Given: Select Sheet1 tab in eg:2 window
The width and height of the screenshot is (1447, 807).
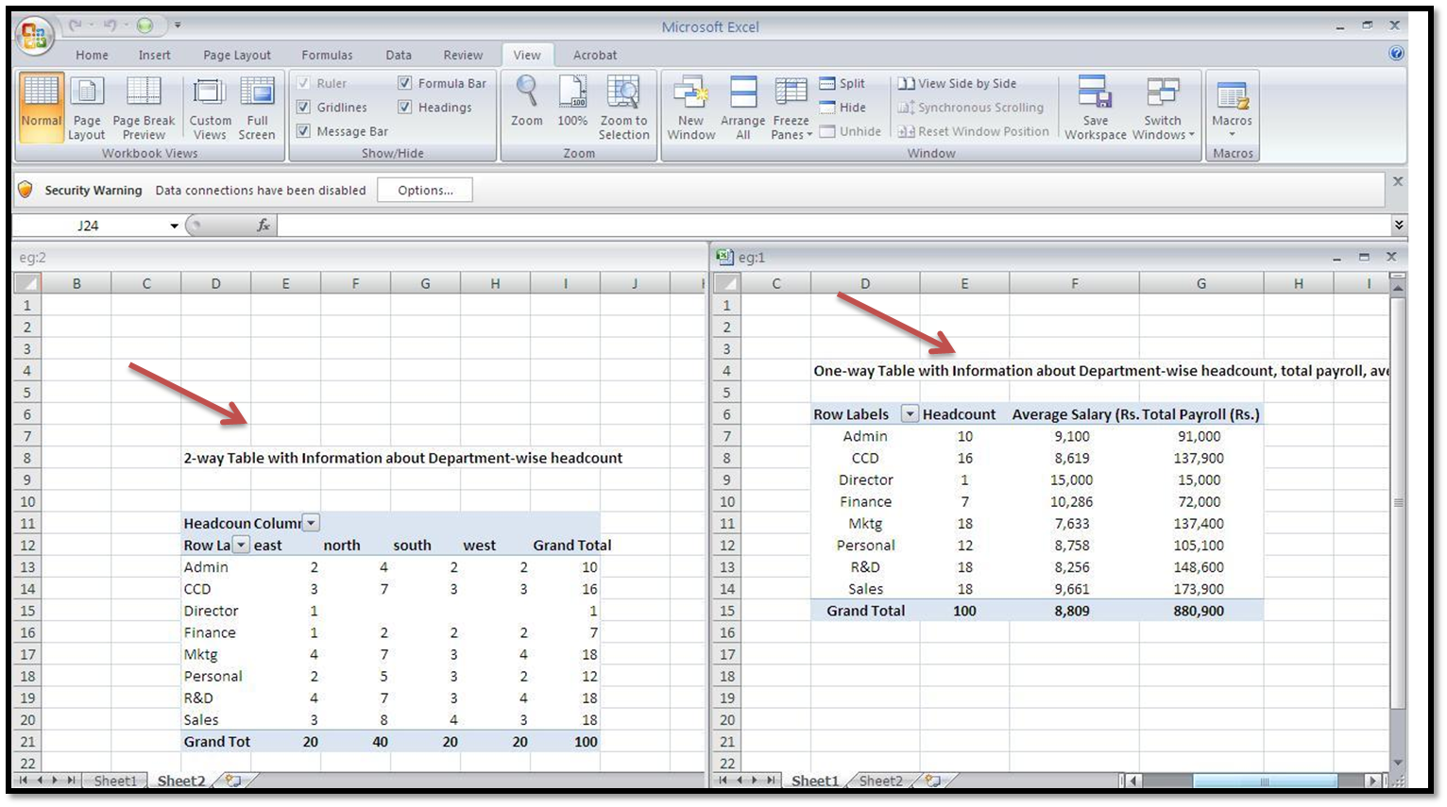Looking at the screenshot, I should tap(115, 781).
